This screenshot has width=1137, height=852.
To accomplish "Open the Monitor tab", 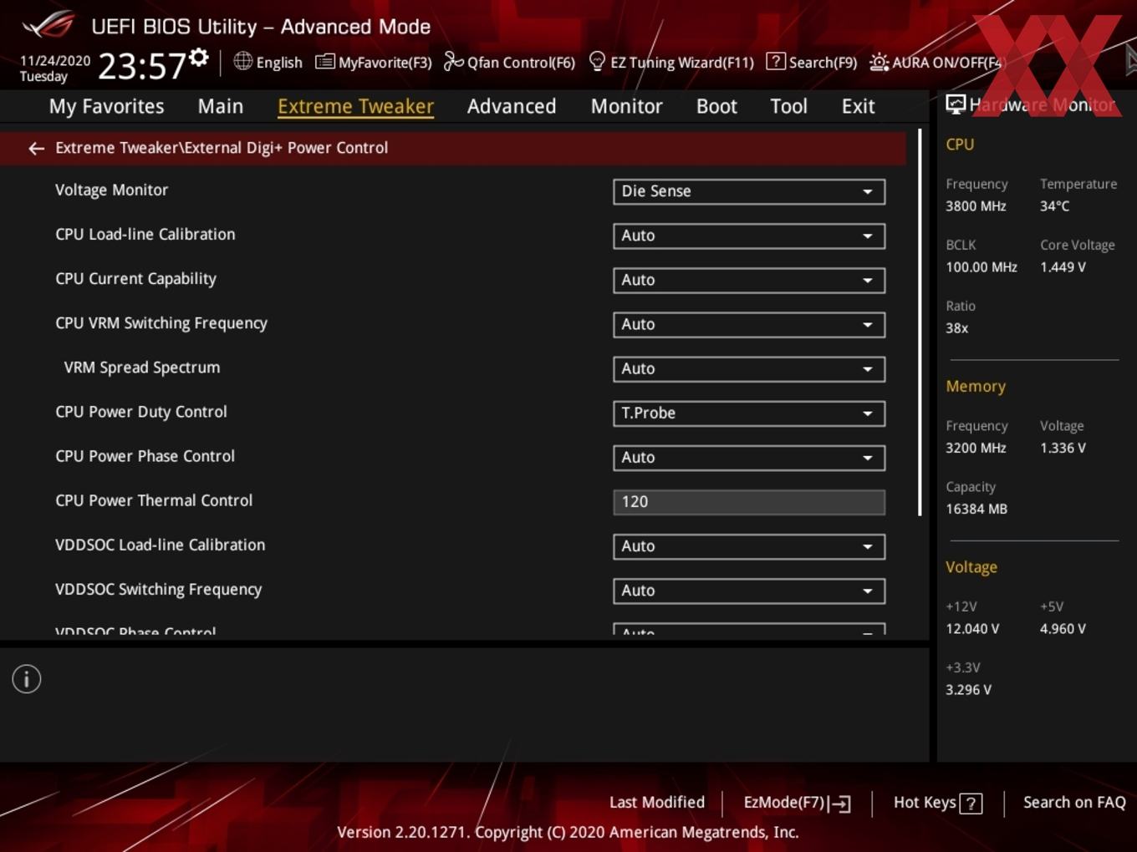I will click(626, 106).
